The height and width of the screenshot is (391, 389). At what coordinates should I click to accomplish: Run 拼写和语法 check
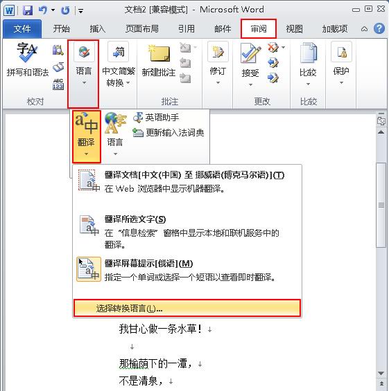pyautogui.click(x=28, y=60)
